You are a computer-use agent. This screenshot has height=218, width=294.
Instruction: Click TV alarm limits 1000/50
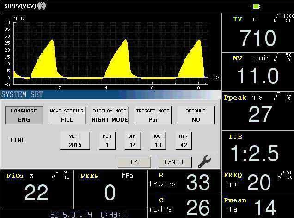pos(288,18)
